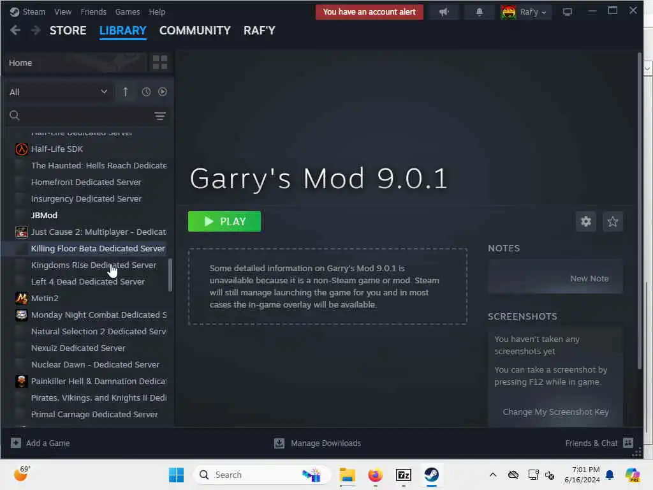Click the forward navigation arrow
Screen dimensions: 653x490
coord(36,30)
